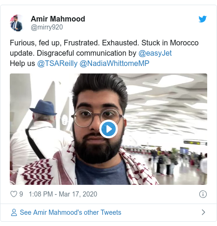Open the @easyJet mention link

pos(155,53)
